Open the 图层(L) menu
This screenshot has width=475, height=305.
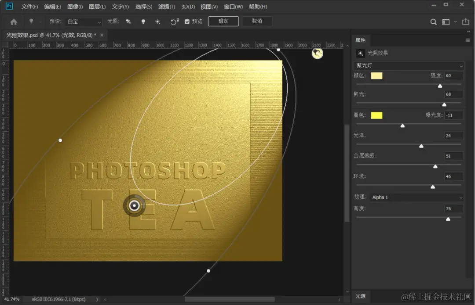click(x=97, y=7)
